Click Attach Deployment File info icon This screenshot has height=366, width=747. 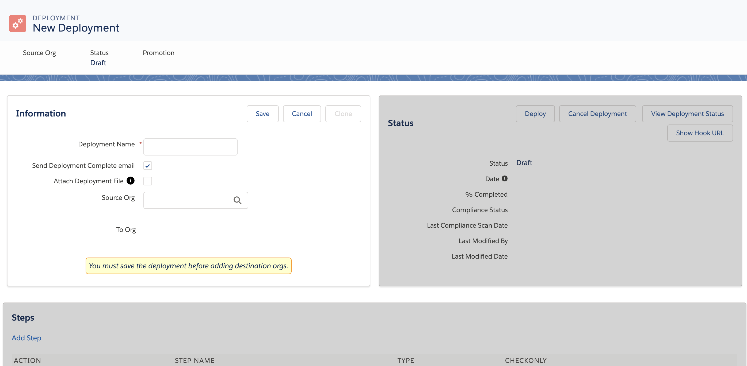click(x=131, y=181)
